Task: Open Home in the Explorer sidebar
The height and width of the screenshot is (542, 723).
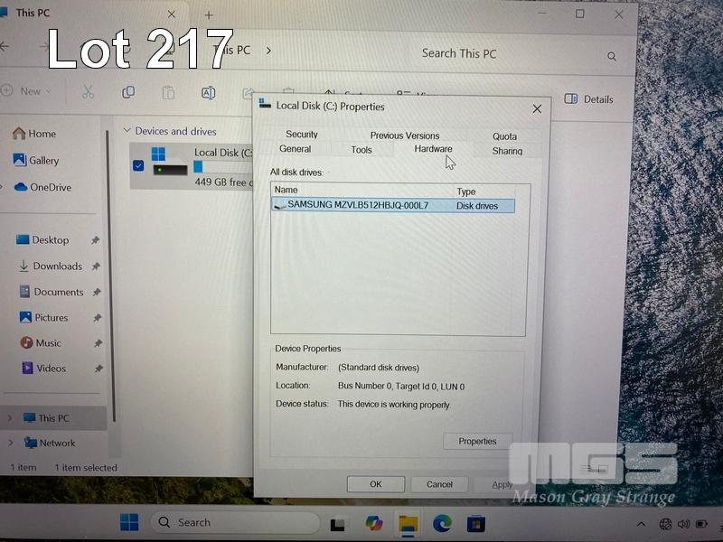Action: click(34, 134)
